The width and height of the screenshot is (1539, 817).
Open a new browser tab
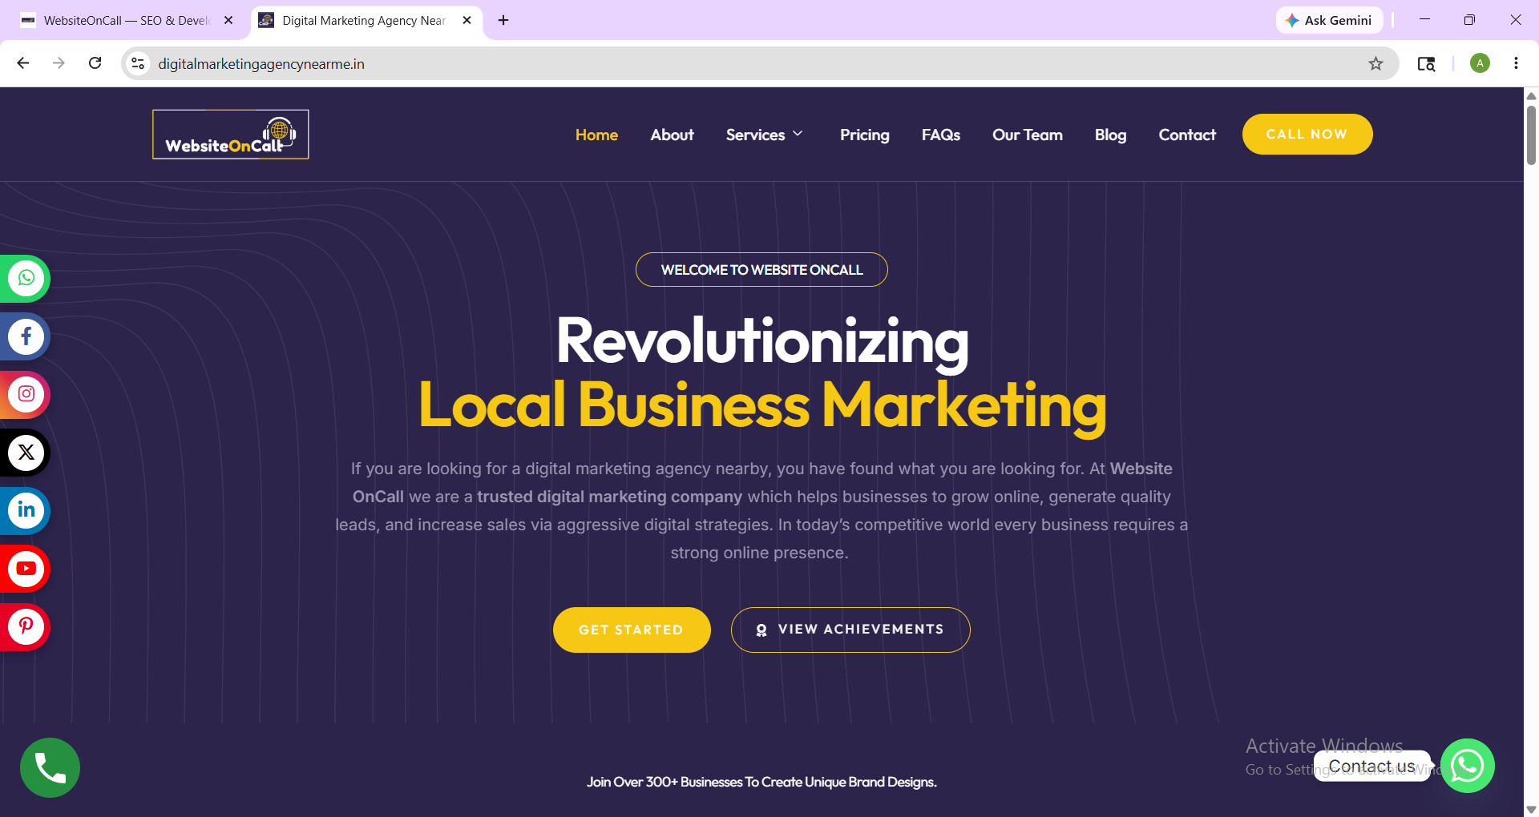pyautogui.click(x=503, y=20)
